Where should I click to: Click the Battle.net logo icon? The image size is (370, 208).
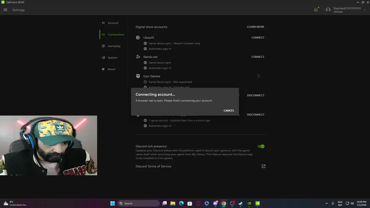tap(138, 57)
